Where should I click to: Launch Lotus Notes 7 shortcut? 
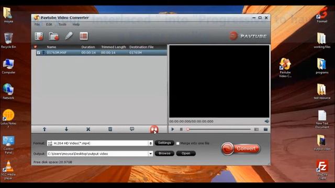pos(8,119)
